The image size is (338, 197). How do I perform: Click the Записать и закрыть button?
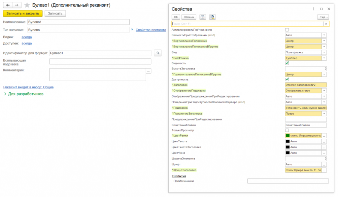tap(23, 14)
